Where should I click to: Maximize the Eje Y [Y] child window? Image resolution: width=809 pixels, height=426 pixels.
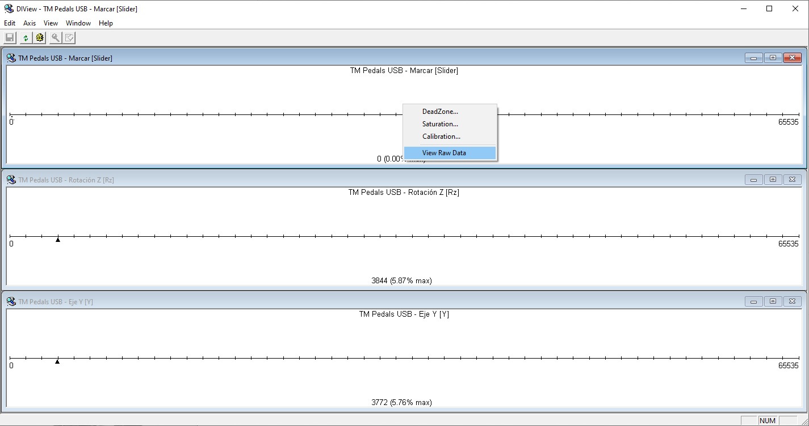(x=773, y=301)
